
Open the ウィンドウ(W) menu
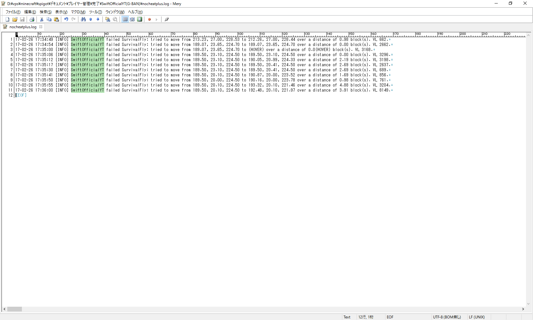(x=115, y=12)
